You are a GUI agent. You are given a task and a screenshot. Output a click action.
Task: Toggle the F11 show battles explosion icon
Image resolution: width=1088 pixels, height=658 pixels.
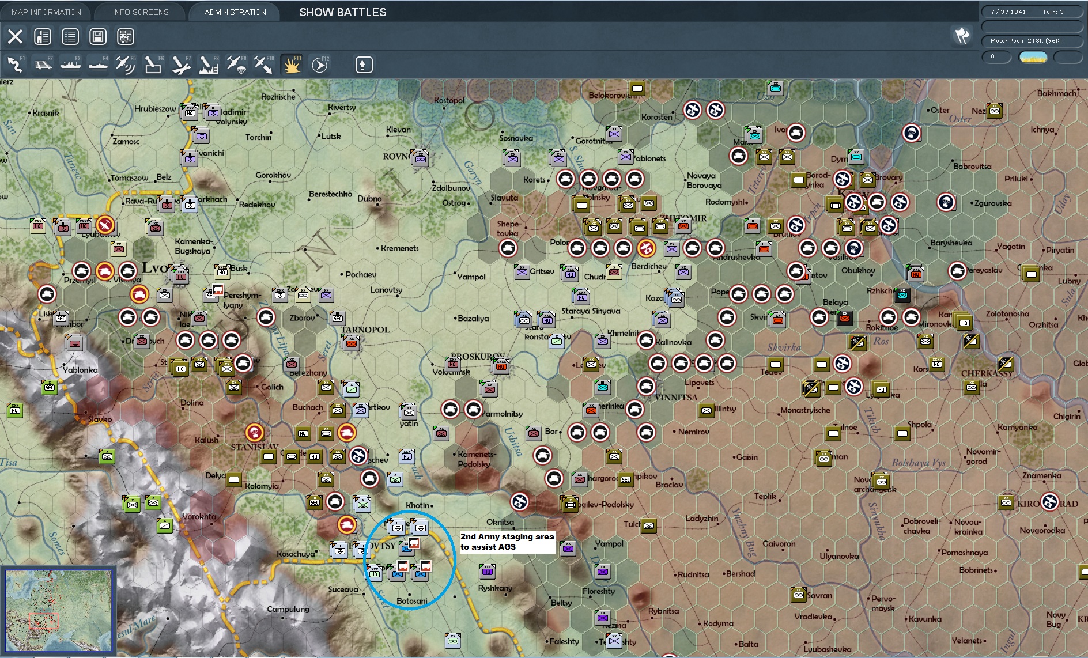coord(292,65)
